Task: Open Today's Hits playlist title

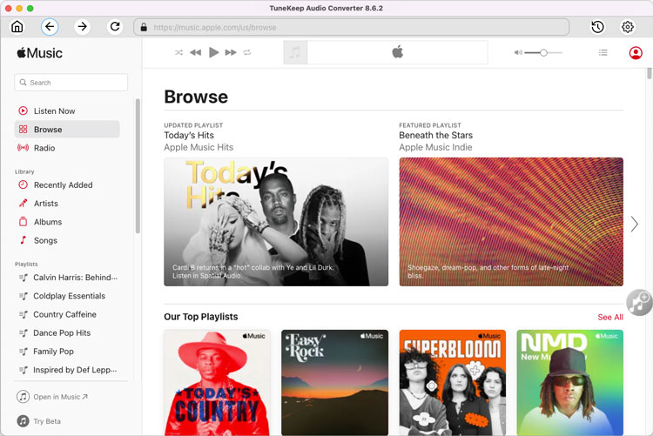Action: click(189, 136)
